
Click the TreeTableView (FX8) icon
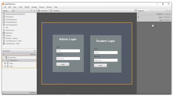[x=4, y=44]
